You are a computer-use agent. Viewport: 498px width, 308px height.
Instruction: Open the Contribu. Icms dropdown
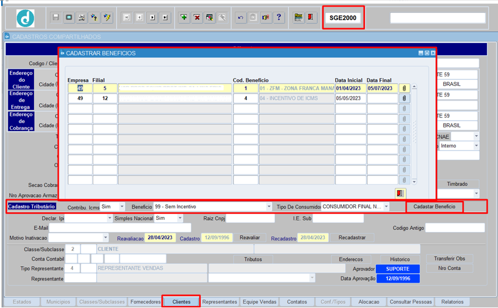122,206
